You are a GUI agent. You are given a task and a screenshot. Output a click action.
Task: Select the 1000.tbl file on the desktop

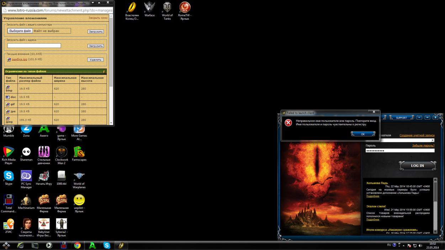[62, 178]
